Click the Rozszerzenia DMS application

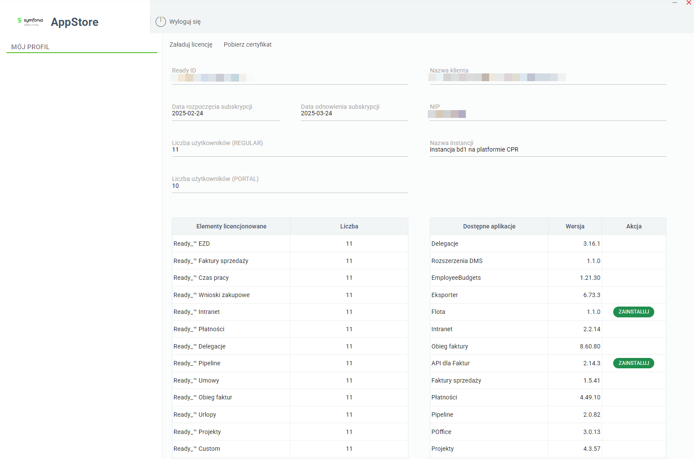point(457,261)
